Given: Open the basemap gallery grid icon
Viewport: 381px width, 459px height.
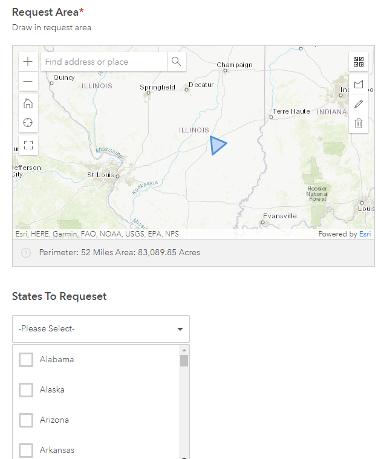Looking at the screenshot, I should point(359,62).
